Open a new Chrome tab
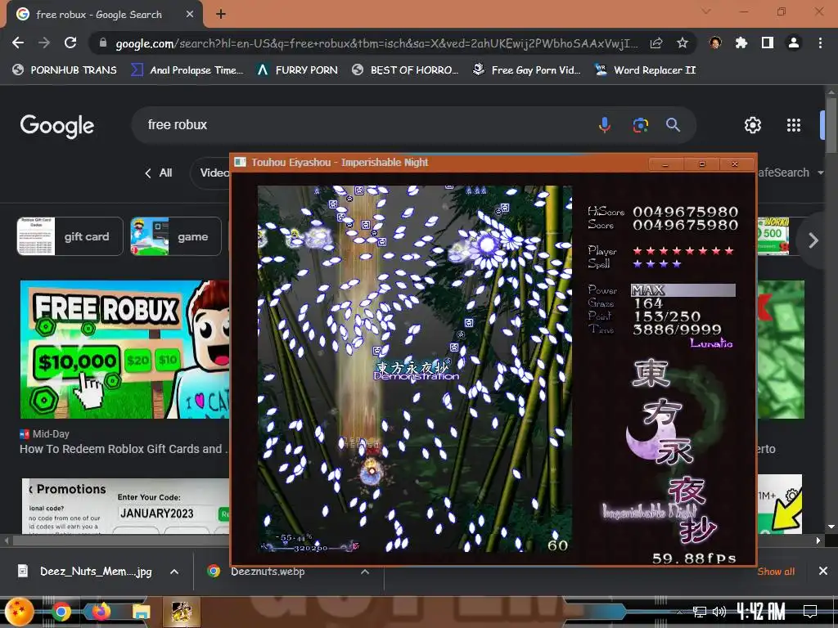Viewport: 838px width, 628px height. pos(221,14)
